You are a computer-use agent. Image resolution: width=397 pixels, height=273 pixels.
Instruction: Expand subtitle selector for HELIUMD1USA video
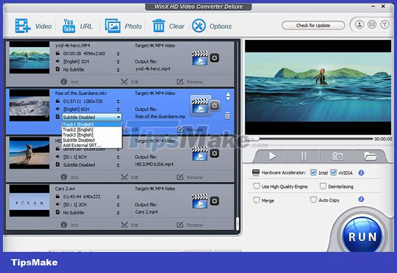coord(118,165)
